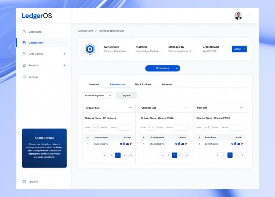Click the red play icon for peer01.izusu

(x=242, y=144)
